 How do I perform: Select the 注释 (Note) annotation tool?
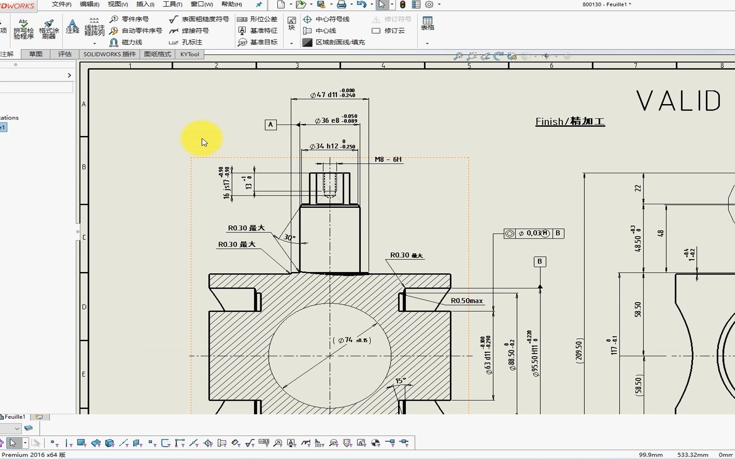coord(72,28)
